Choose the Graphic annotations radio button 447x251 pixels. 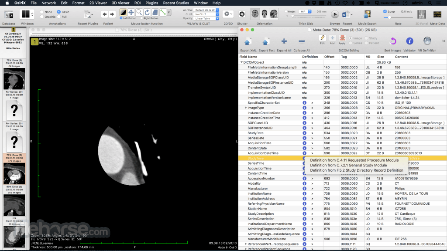click(x=42, y=17)
